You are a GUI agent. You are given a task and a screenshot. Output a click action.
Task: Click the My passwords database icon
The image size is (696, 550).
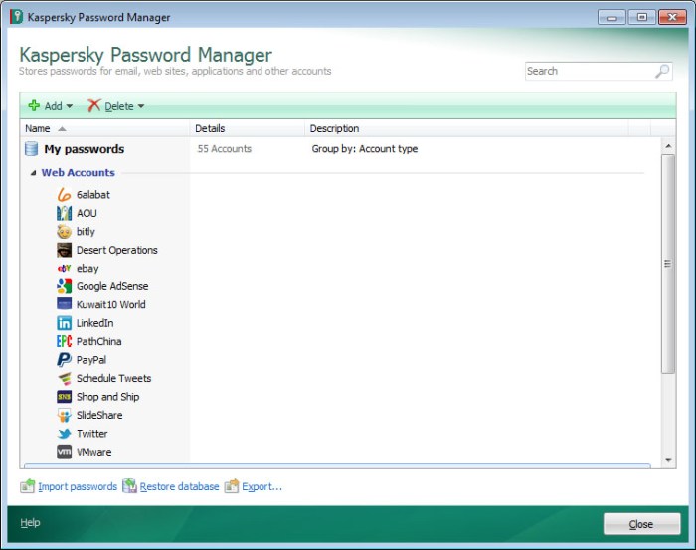pos(31,149)
